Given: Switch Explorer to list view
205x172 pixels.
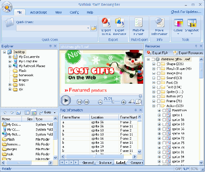Looking at the screenshot, I should pos(27,112).
